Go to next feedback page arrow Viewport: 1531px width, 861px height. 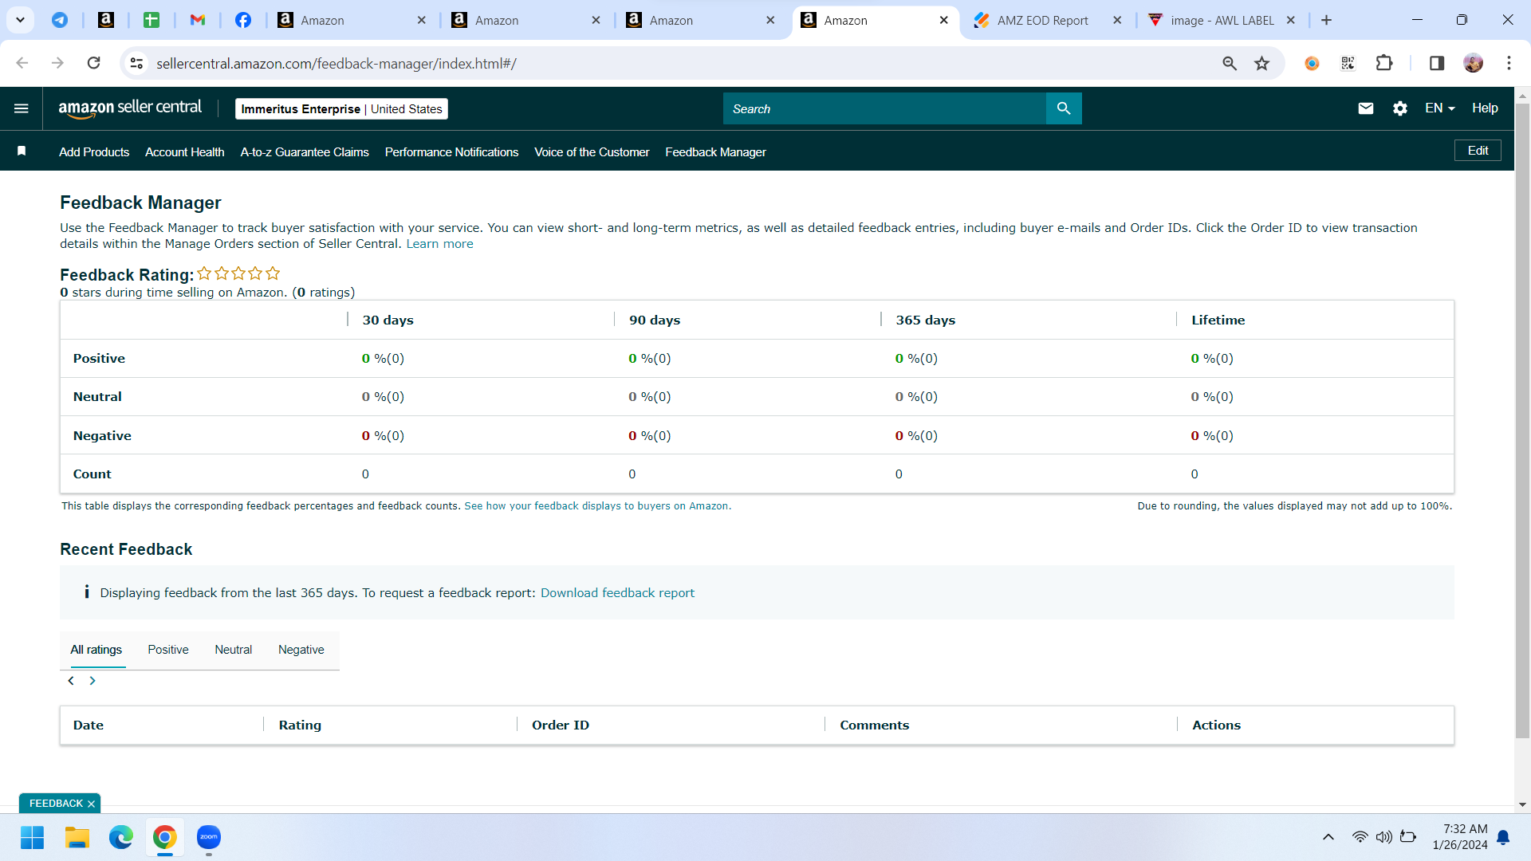click(x=92, y=681)
